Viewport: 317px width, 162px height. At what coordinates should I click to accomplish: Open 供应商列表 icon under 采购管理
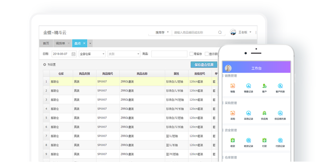[x=280, y=113]
